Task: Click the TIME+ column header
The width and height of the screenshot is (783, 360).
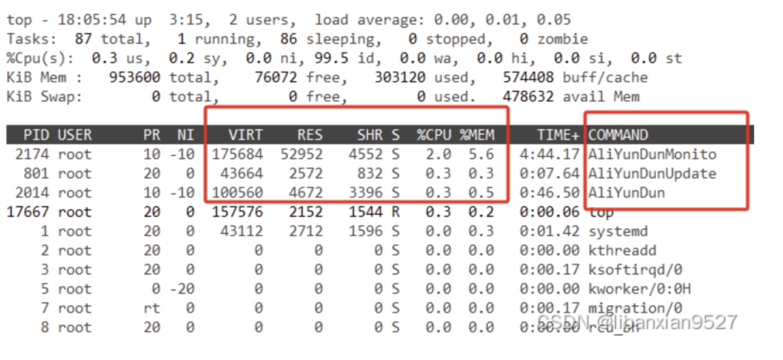Action: (557, 135)
